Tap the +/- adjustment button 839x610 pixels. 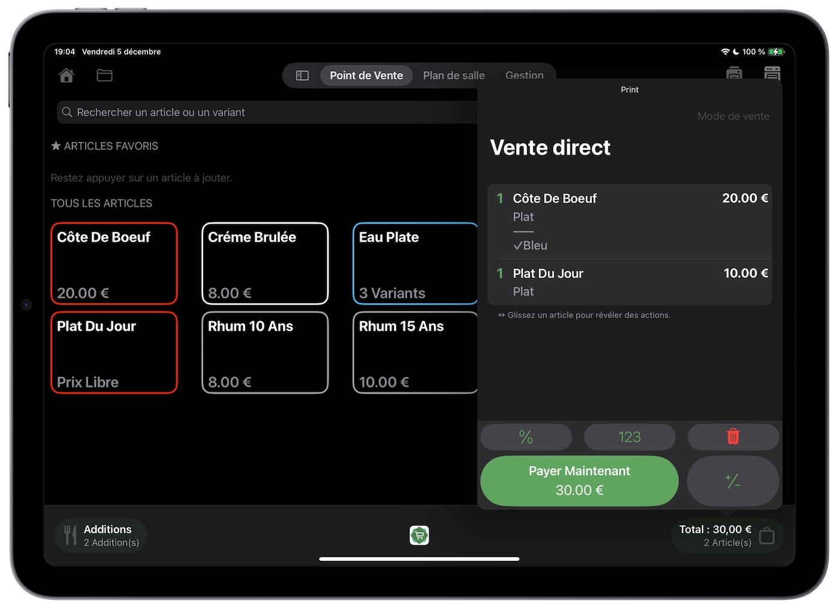click(x=733, y=481)
